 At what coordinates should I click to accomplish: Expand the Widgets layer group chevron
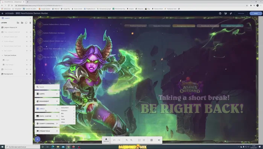2,37
